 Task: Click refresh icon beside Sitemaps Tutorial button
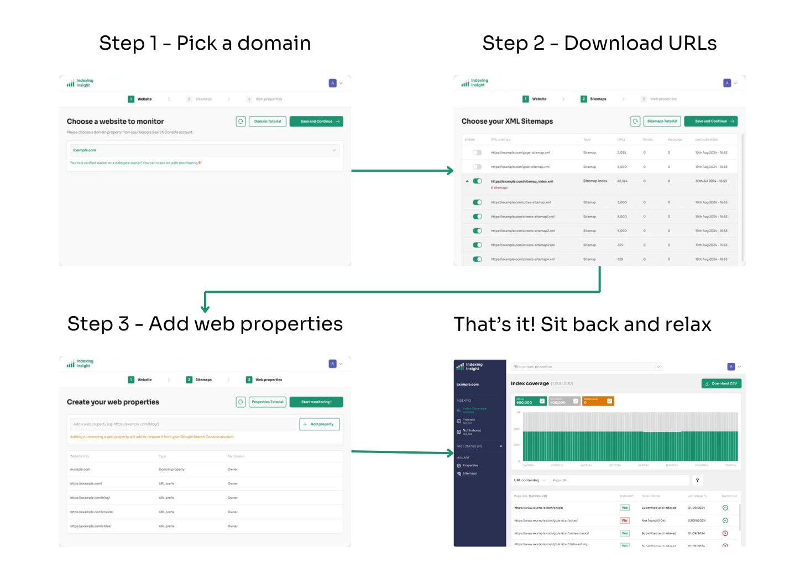coord(635,122)
